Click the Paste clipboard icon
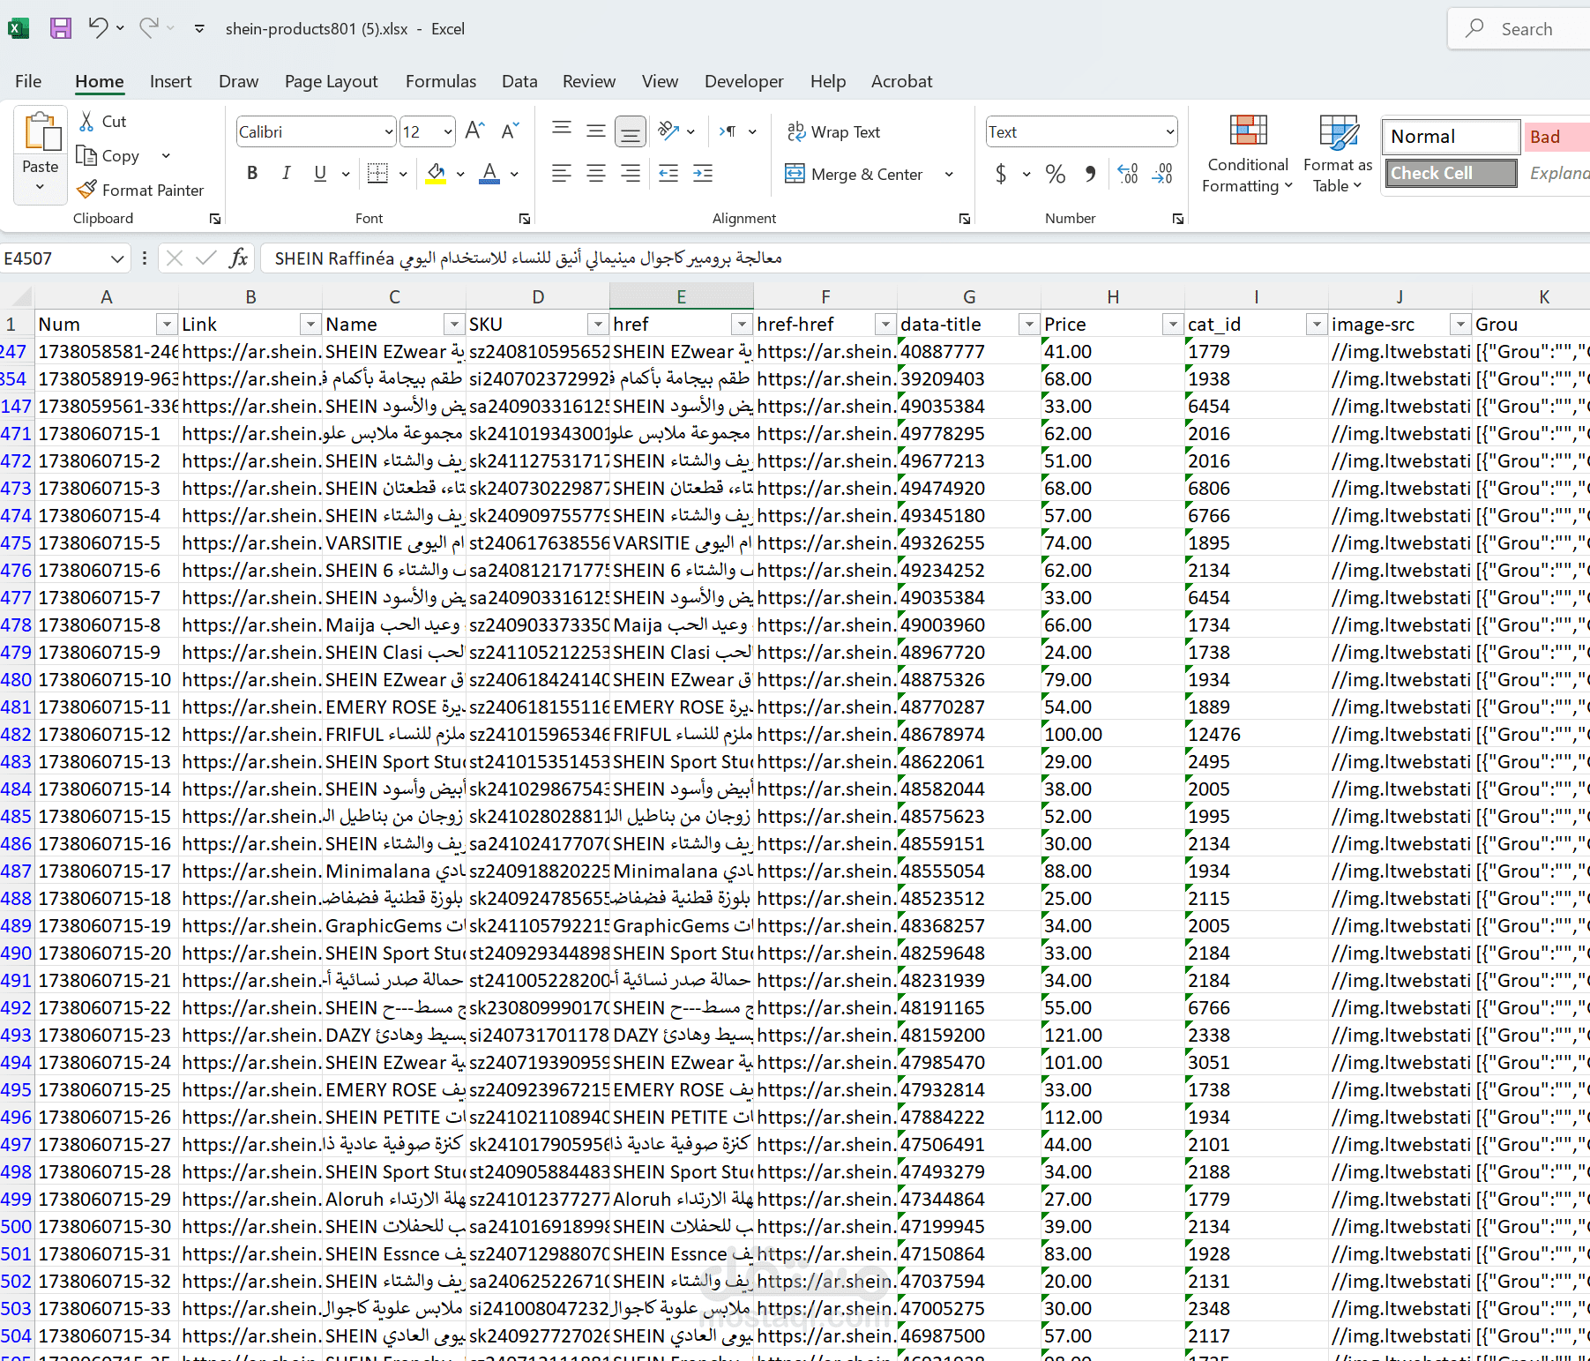Image resolution: width=1590 pixels, height=1361 pixels. 41,132
